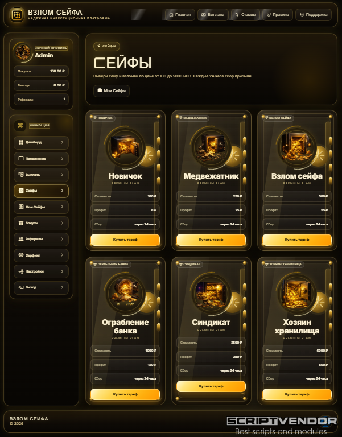This screenshot has height=437, width=342.
Task: Click the Пополнение wallet icon in sidebar
Action: coord(21,158)
